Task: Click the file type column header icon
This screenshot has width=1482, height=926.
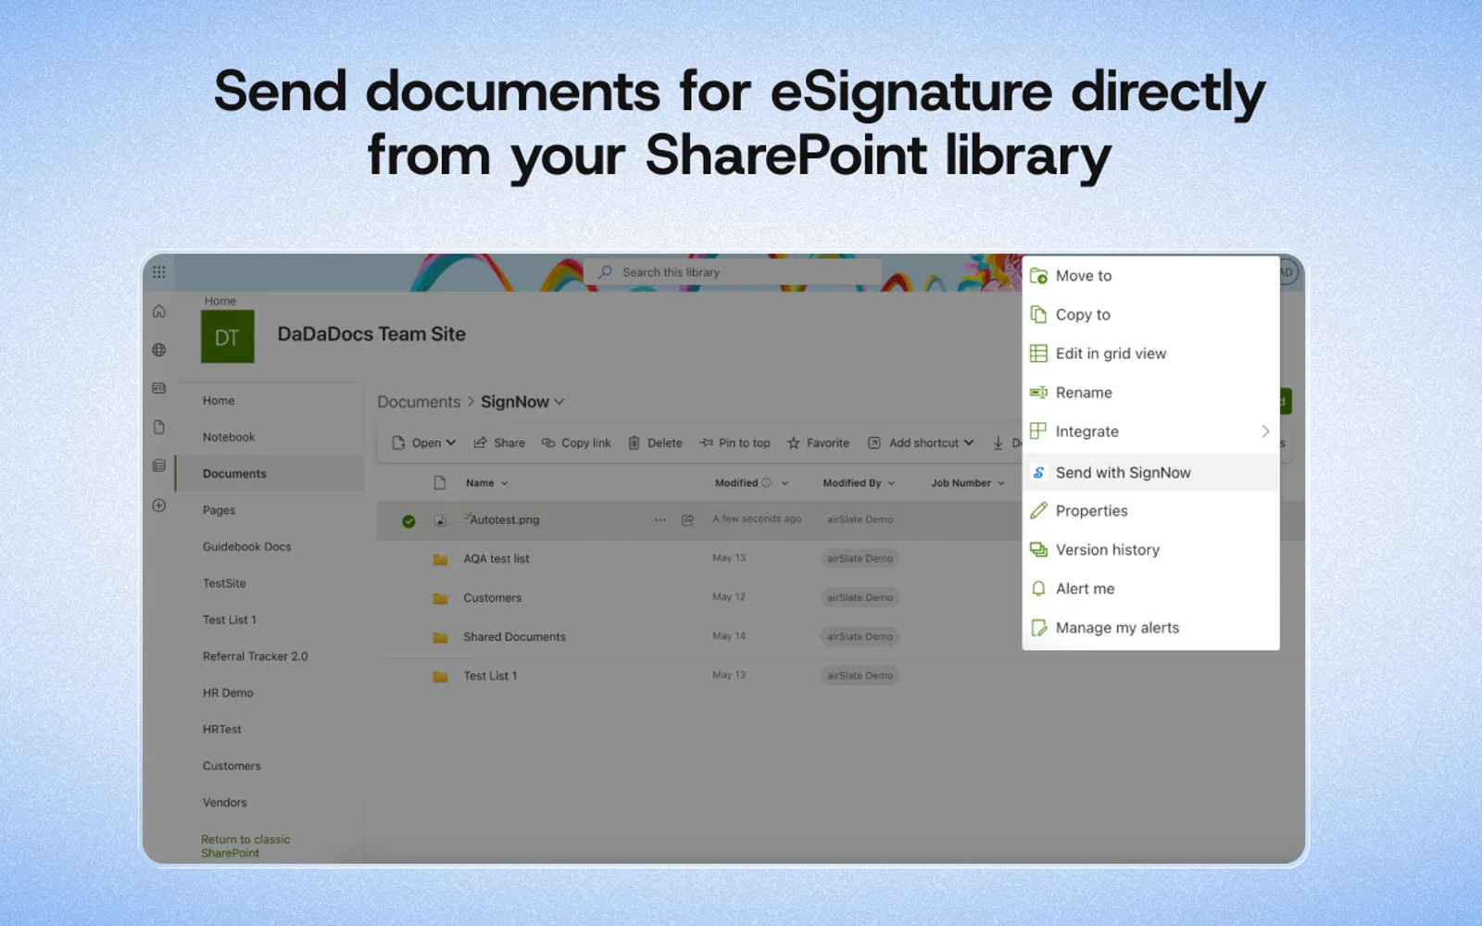Action: click(440, 482)
